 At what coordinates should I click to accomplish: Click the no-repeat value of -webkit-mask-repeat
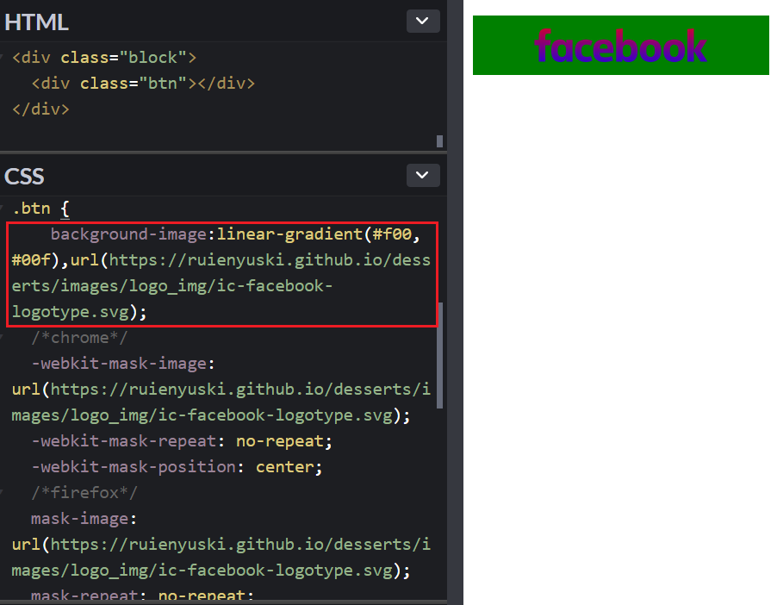click(279, 441)
